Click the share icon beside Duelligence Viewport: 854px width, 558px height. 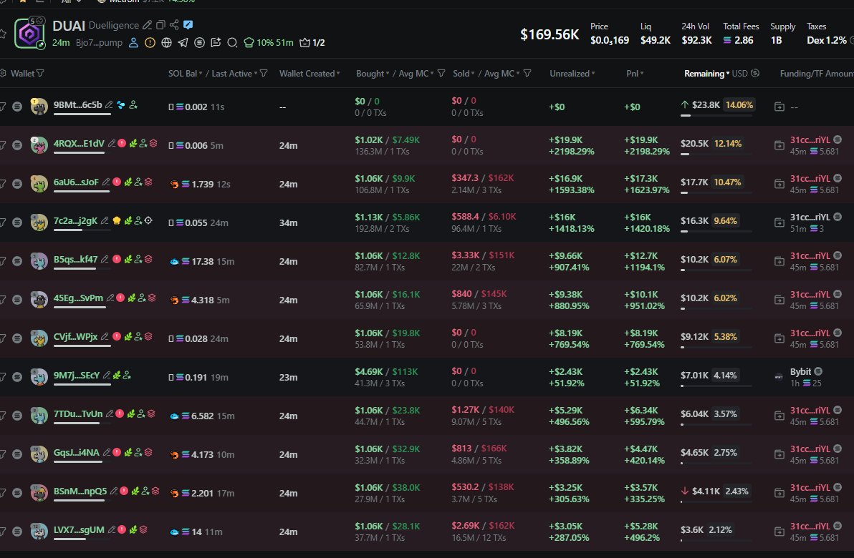coord(174,25)
